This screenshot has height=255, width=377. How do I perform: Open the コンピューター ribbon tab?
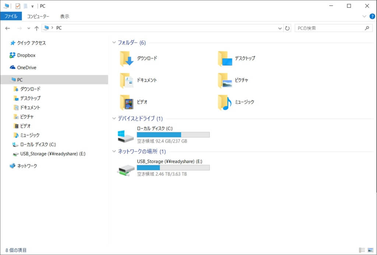tap(38, 16)
